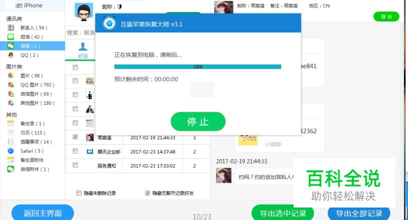The width and height of the screenshot is (408, 220).
Task: Uncheck the 周宸莲 row checkbox
Action: pyautogui.click(x=75, y=137)
